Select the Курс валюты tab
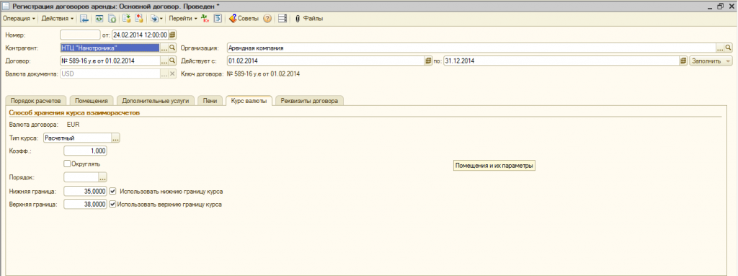 (x=249, y=100)
